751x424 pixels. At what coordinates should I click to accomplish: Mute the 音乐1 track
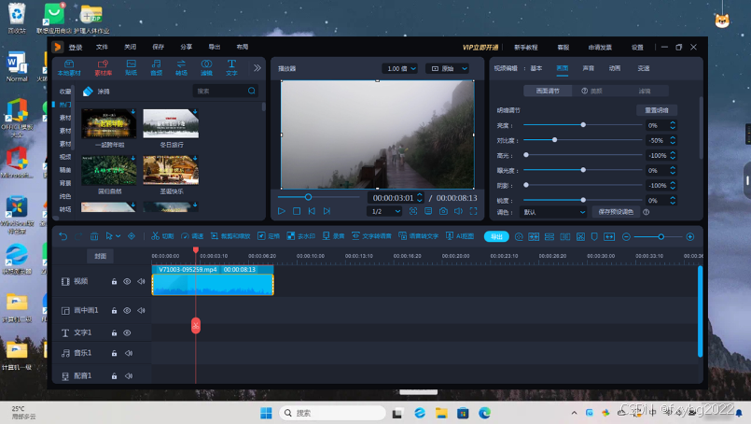click(x=128, y=353)
